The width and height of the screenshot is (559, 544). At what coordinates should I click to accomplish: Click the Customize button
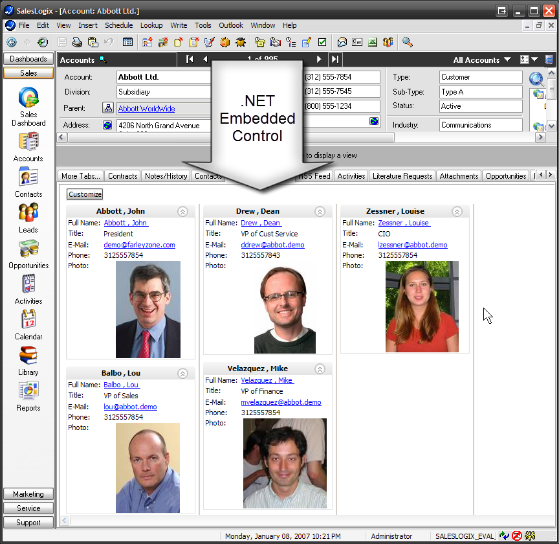click(85, 194)
